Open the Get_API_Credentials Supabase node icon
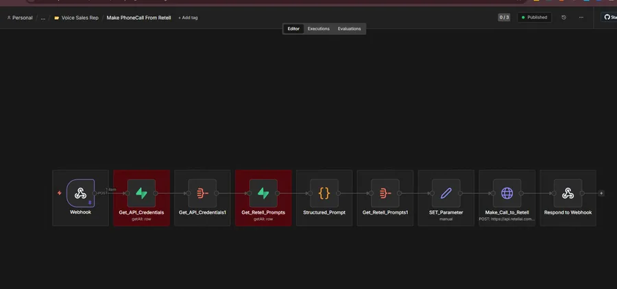617x289 pixels. click(141, 193)
